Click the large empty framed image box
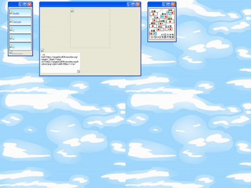The height and width of the screenshot is (188, 251). coord(90,28)
